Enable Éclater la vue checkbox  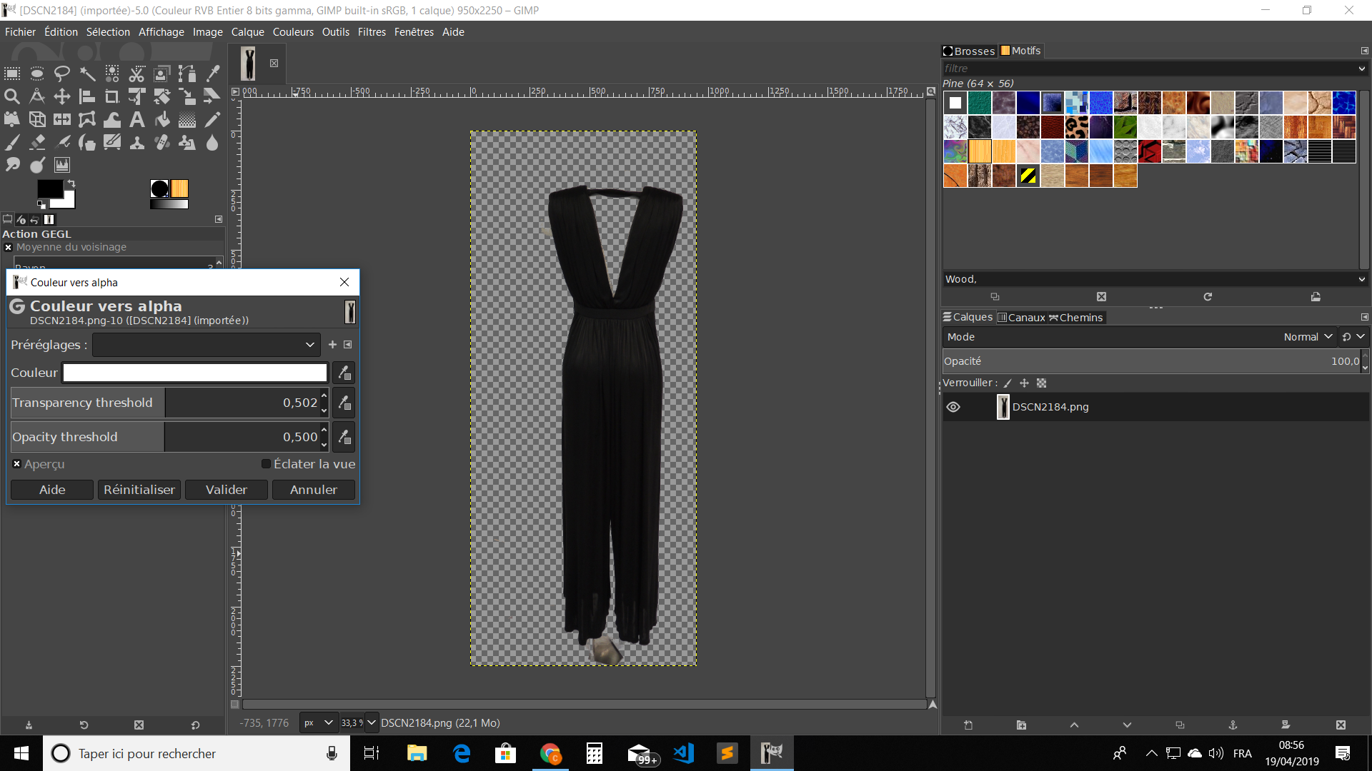[266, 464]
